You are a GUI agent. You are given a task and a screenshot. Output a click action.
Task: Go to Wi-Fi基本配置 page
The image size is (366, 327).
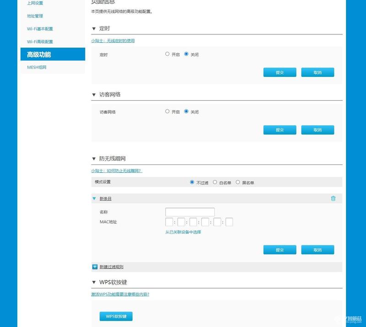pyautogui.click(x=40, y=29)
